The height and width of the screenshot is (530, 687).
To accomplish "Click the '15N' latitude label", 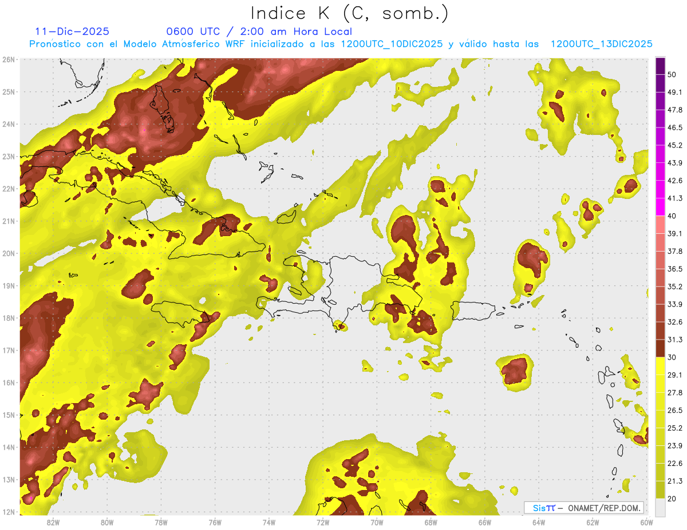I will 9,415.
